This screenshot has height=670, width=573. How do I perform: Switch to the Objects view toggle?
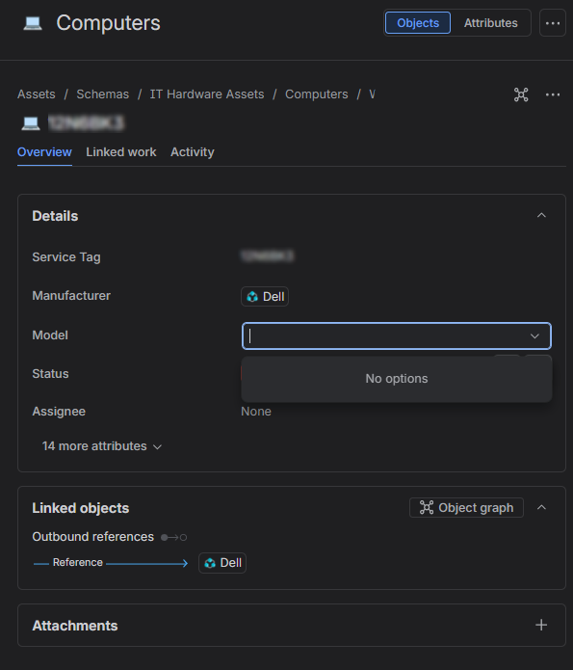(x=418, y=23)
